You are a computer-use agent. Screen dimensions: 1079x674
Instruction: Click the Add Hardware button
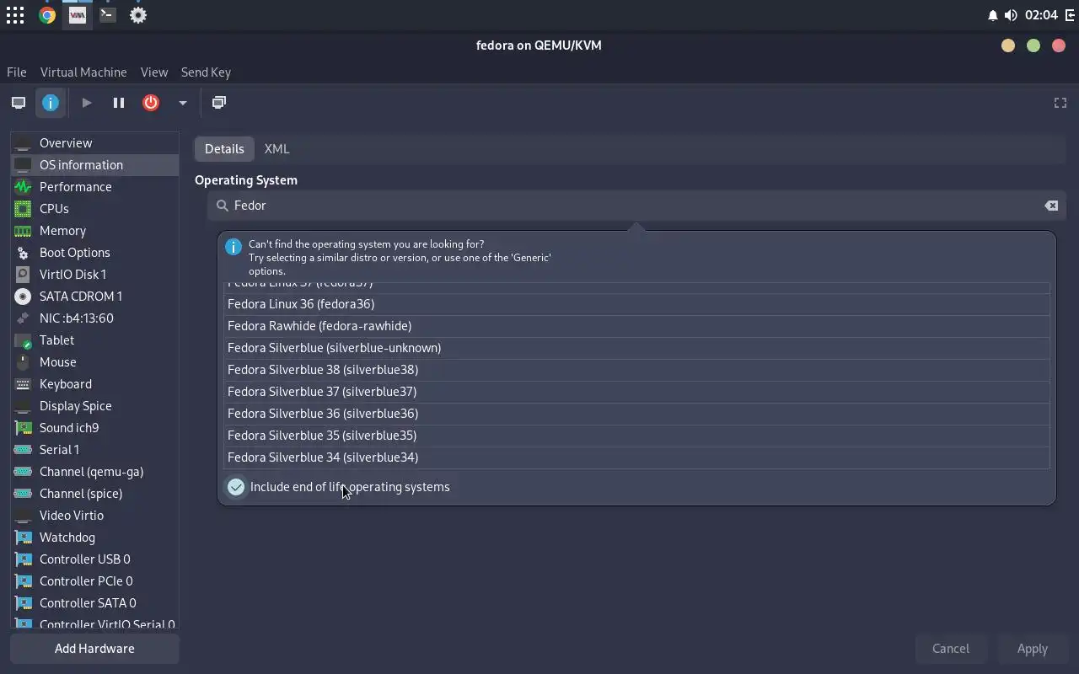click(x=94, y=649)
